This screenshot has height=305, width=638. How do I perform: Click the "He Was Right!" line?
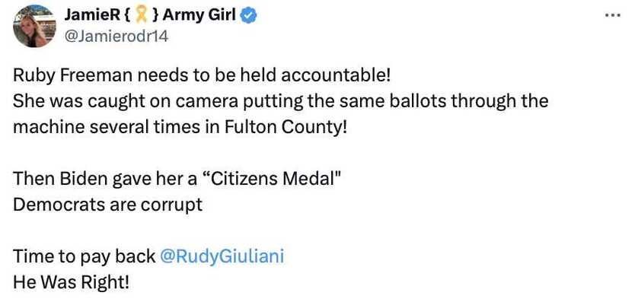(x=72, y=280)
